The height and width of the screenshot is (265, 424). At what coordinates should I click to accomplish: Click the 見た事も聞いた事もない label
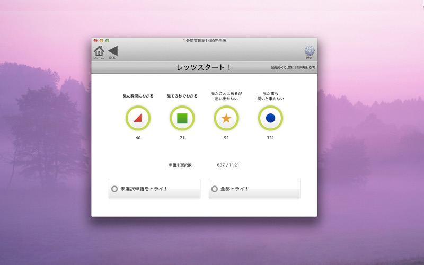pos(270,96)
